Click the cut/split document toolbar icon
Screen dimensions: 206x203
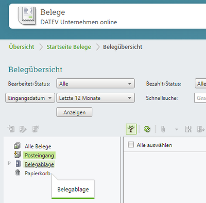click(x=188, y=129)
